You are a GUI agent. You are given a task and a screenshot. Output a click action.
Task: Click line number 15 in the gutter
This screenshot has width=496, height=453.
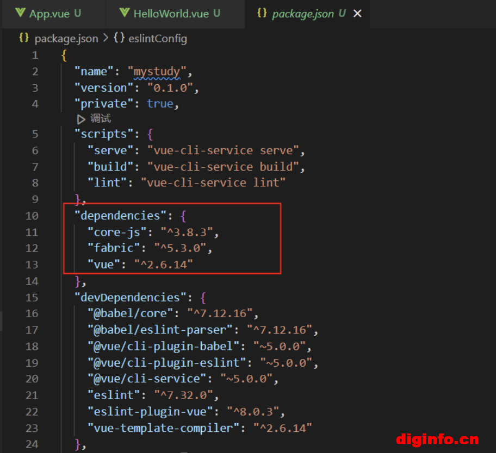pos(32,297)
